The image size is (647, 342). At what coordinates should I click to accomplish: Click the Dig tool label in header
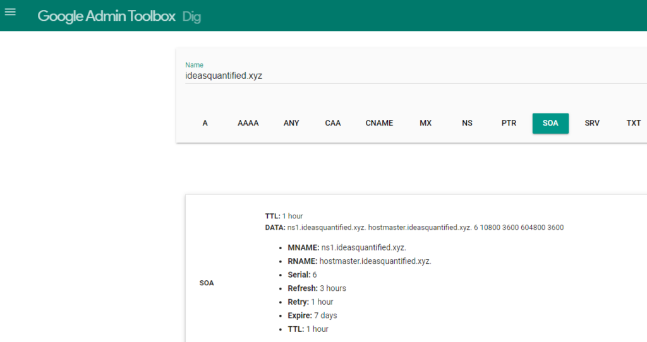pyautogui.click(x=191, y=16)
